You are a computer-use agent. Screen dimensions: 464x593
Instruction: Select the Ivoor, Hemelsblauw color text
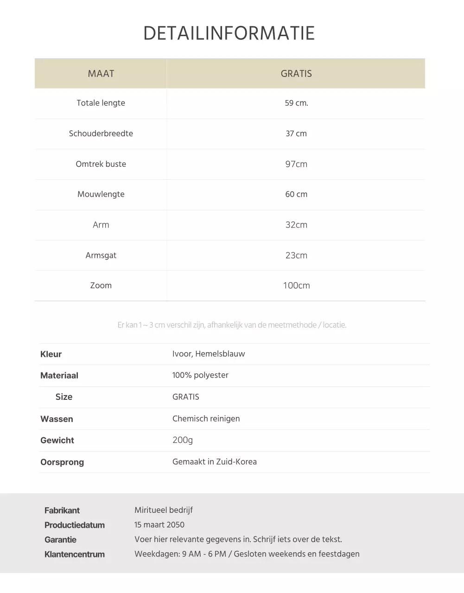point(209,354)
